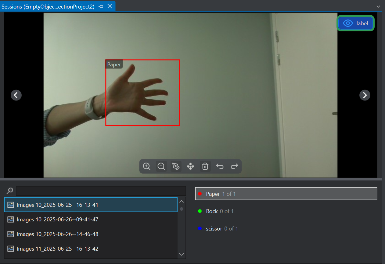Select Images 10_2025-06-25--16-13-41 in the list

point(91,205)
